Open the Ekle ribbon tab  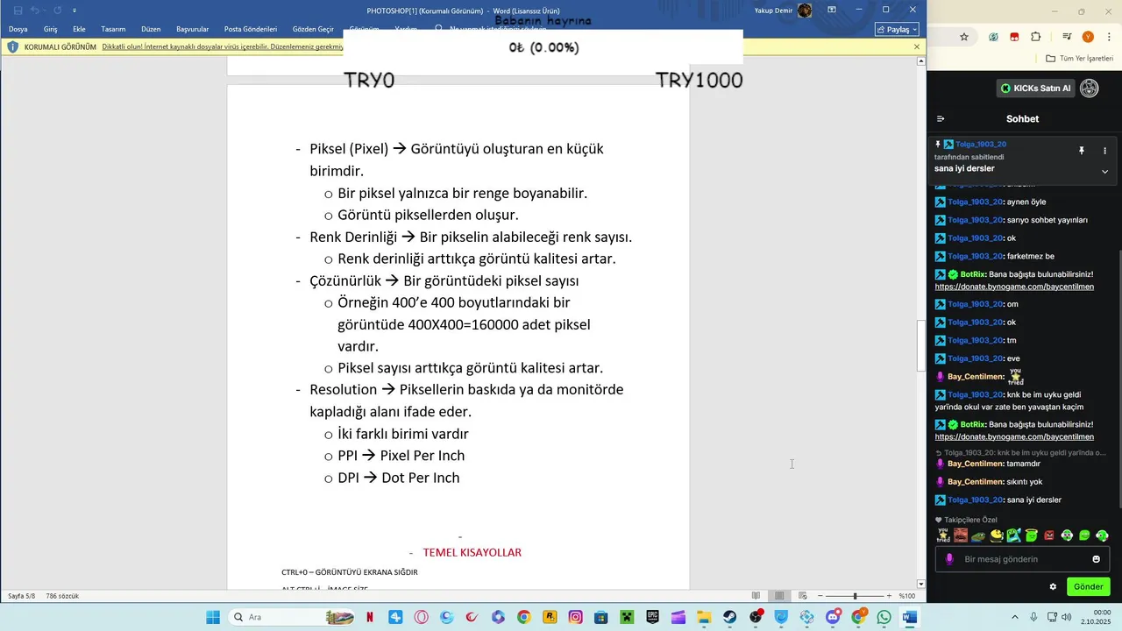79,29
